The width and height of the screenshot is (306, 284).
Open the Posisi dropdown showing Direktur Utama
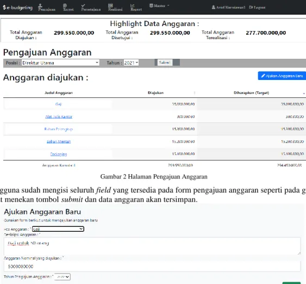coord(60,63)
